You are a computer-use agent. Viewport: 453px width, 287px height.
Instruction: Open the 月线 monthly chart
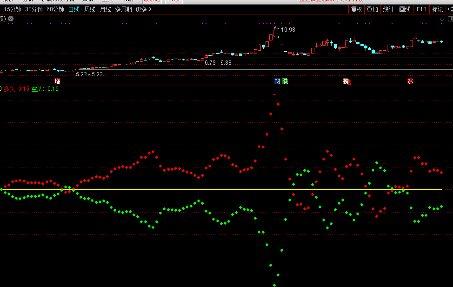pyautogui.click(x=106, y=9)
